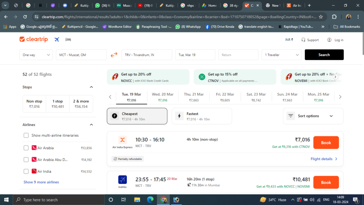Expand the 1 Traveller dropdown
This screenshot has height=205, width=364.
coord(282,55)
